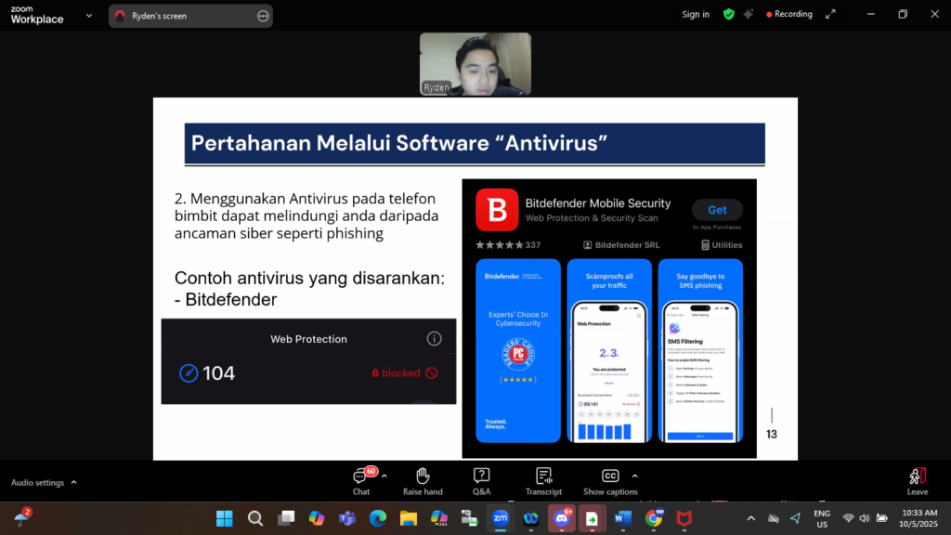Open the Q&A panel

point(482,482)
